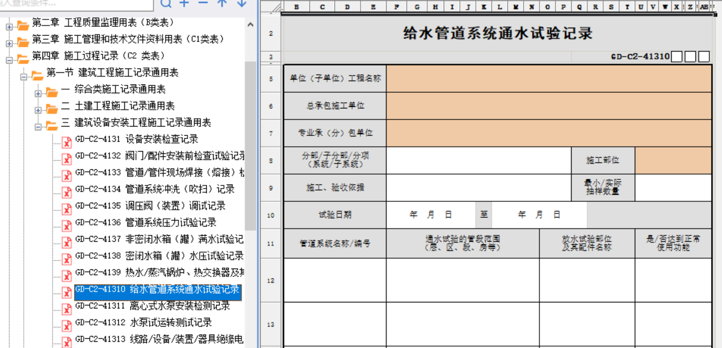Open GD-C2-4134 管道系统冲洗（吹扫）记录
This screenshot has width=722, height=348.
[x=155, y=189]
